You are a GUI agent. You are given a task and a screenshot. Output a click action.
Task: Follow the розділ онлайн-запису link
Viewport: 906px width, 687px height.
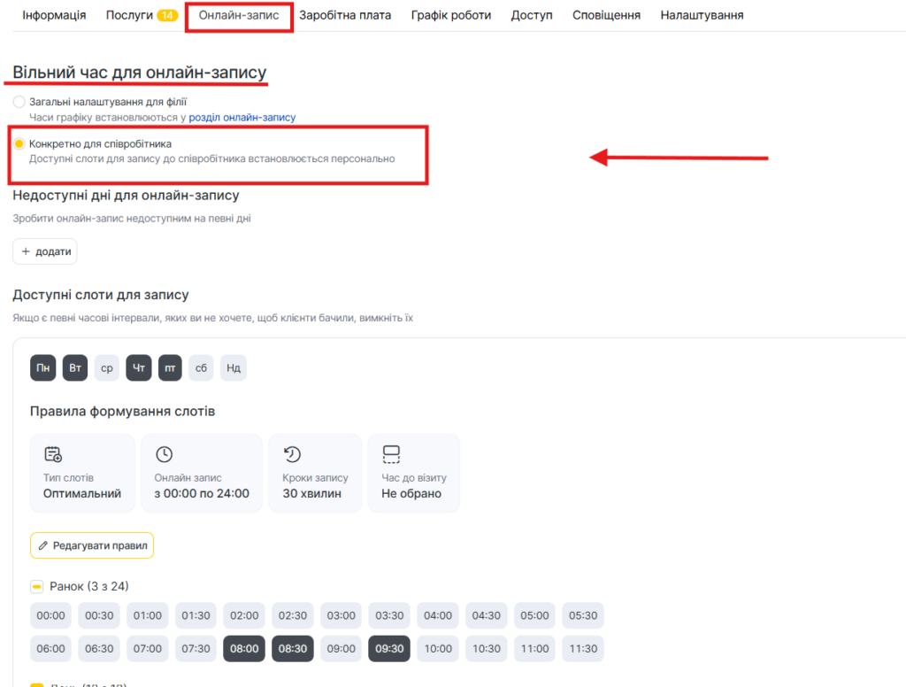[242, 117]
